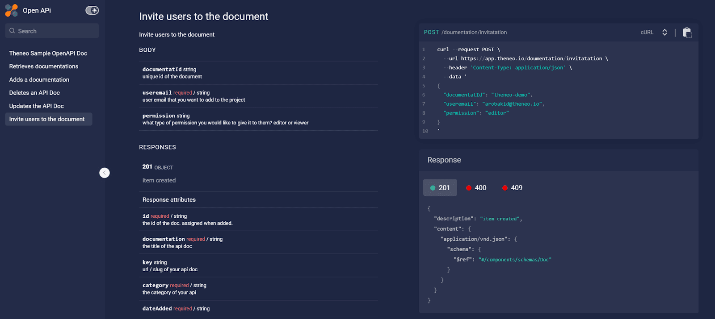Viewport: 715px width, 319px height.
Task: Click the "editor" permission value
Action: [x=497, y=113]
